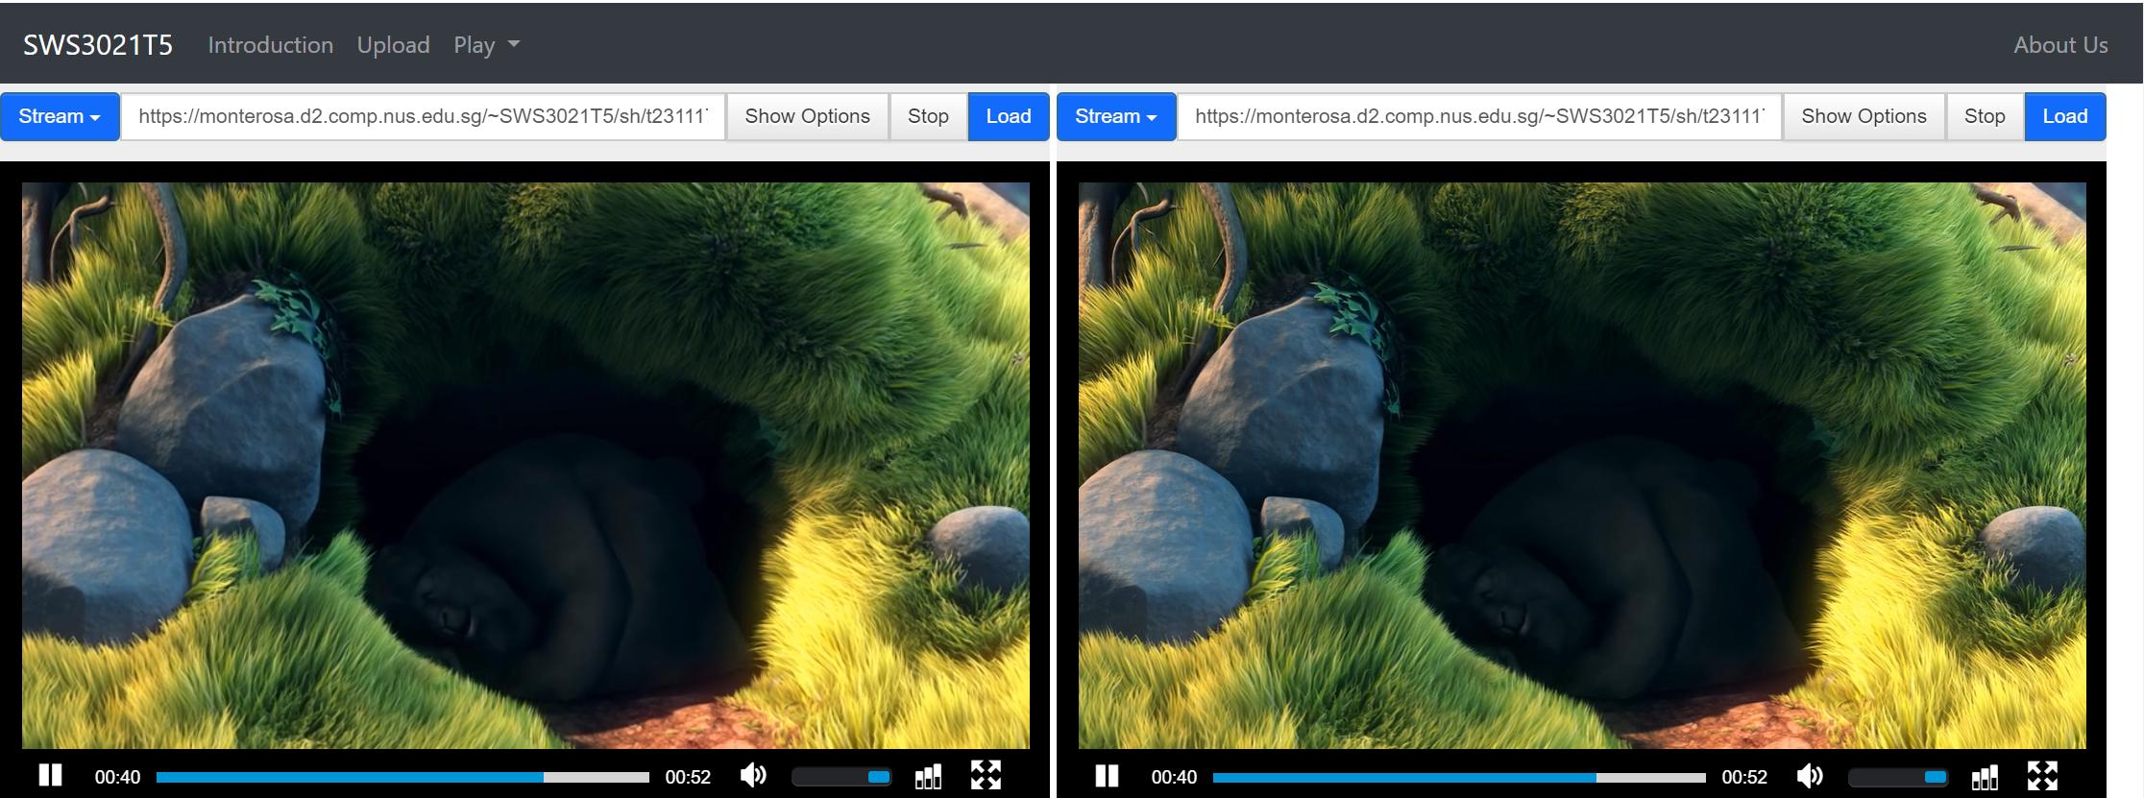Pause the left video player
This screenshot has width=2144, height=798.
50,776
